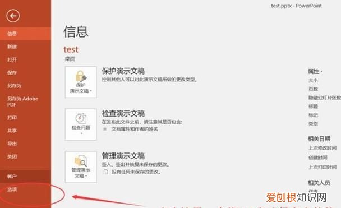Open 选项 in the sidebar
Image resolution: width=341 pixels, height=208 pixels.
tap(25, 189)
